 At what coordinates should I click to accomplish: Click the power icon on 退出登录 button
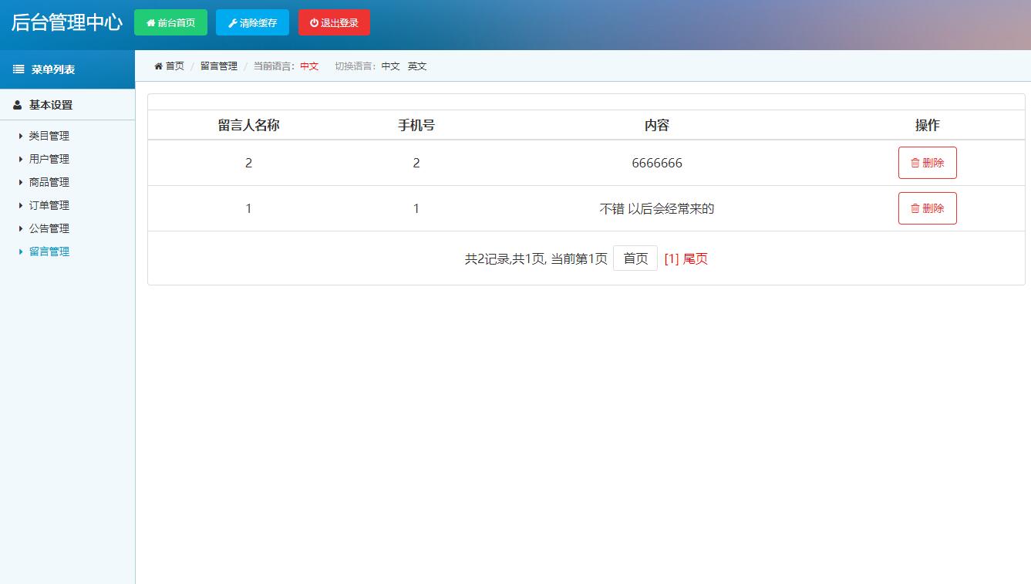314,22
